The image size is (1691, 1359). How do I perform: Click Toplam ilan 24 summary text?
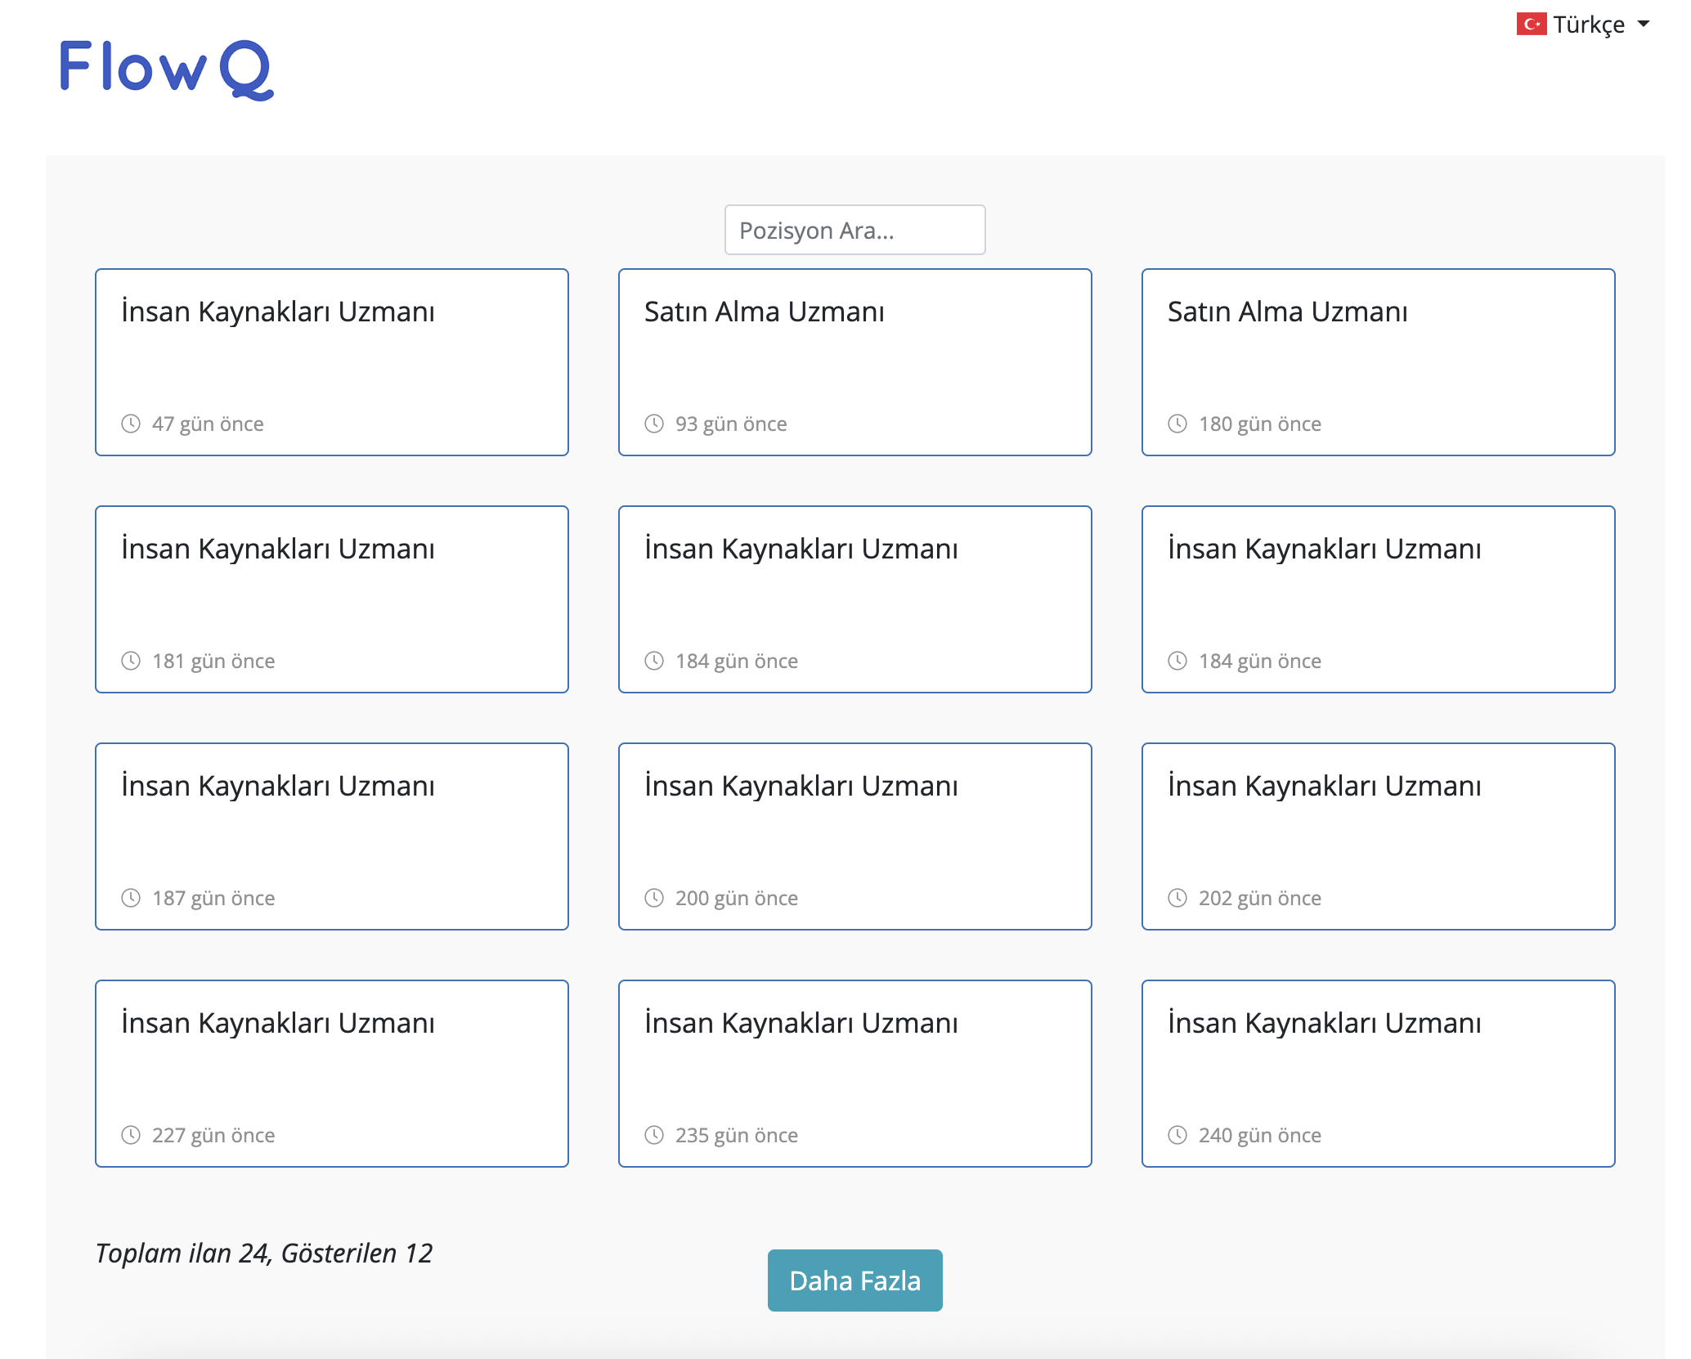click(263, 1254)
